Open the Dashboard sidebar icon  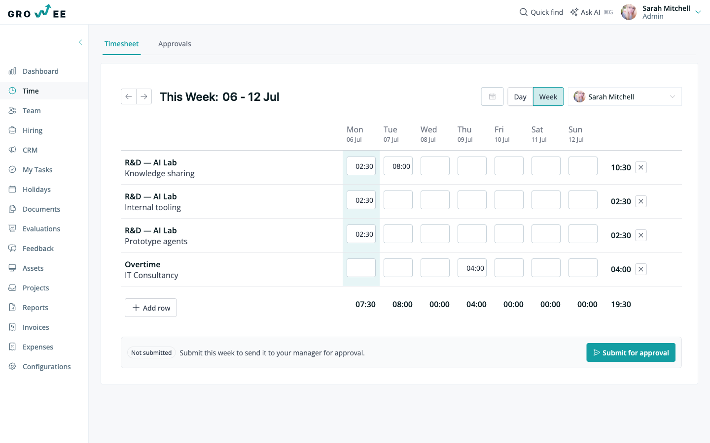tap(12, 71)
